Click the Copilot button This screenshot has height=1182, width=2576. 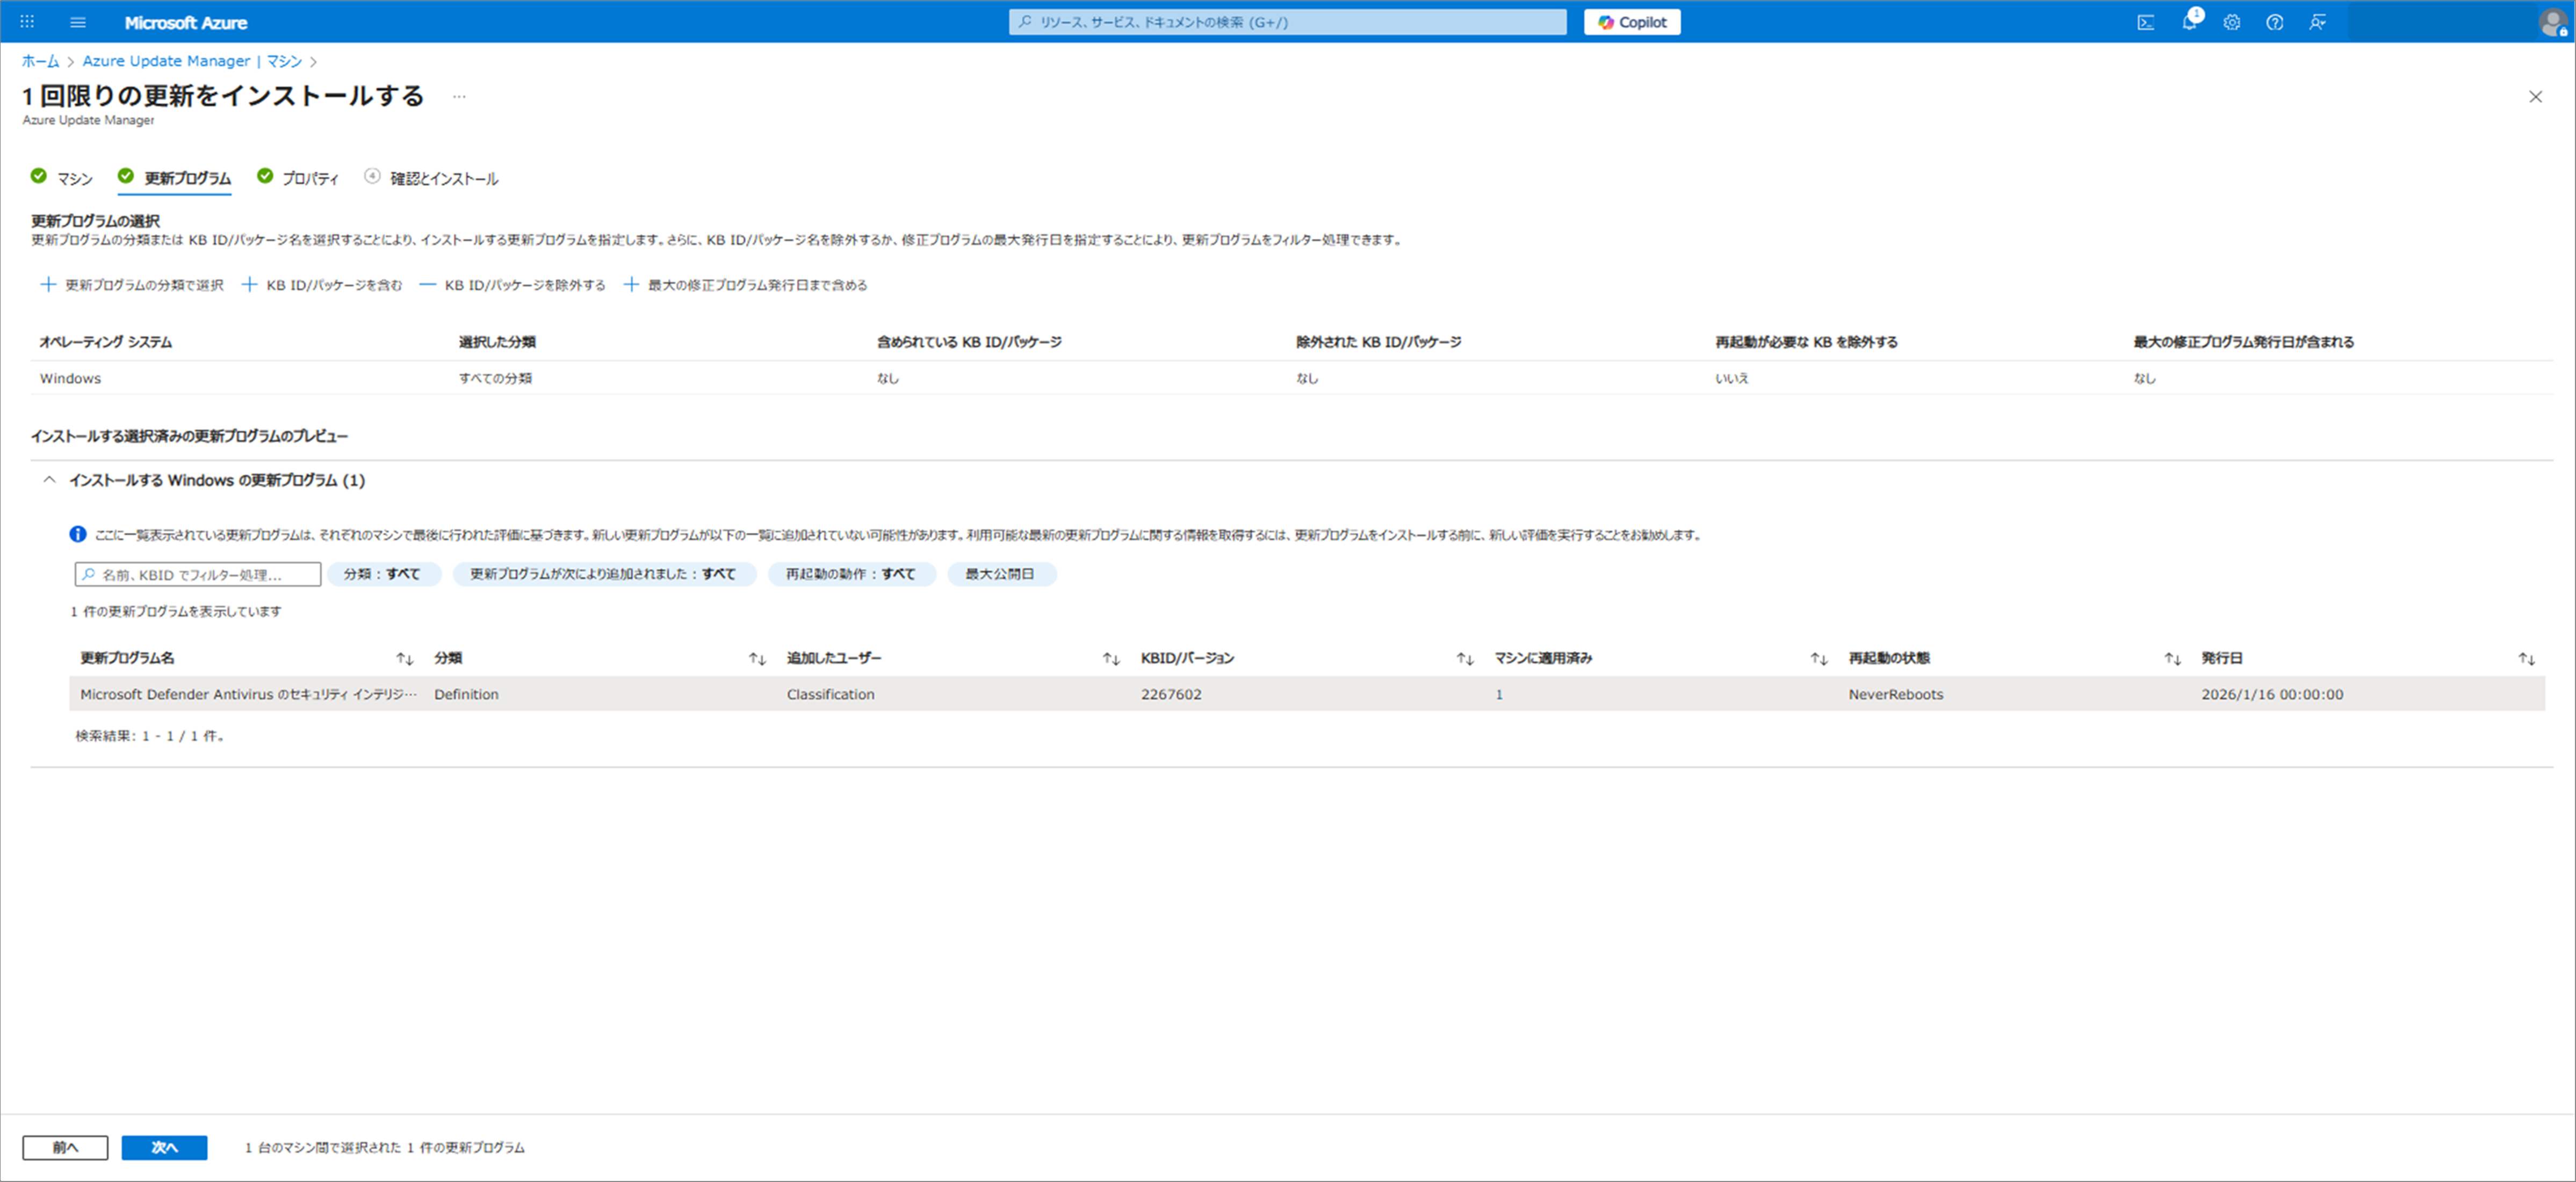1631,22
